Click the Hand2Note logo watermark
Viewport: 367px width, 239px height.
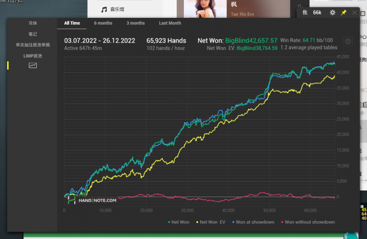(92, 200)
